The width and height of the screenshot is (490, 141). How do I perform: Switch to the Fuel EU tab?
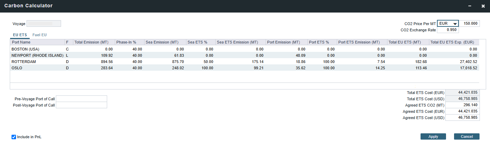coord(39,35)
